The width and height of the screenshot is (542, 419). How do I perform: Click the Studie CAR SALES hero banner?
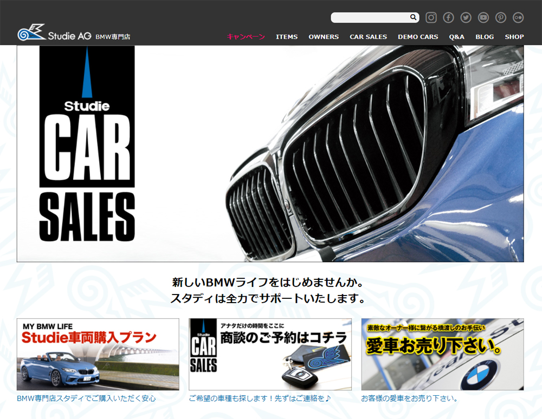pyautogui.click(x=270, y=154)
